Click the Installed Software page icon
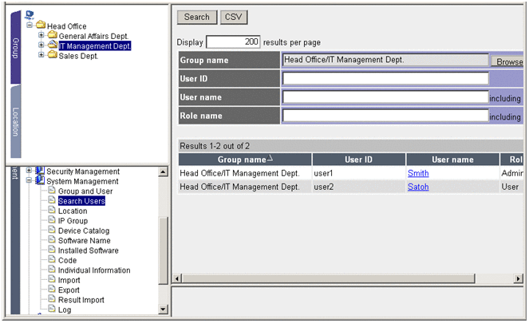Image resolution: width=529 pixels, height=323 pixels. coord(51,251)
